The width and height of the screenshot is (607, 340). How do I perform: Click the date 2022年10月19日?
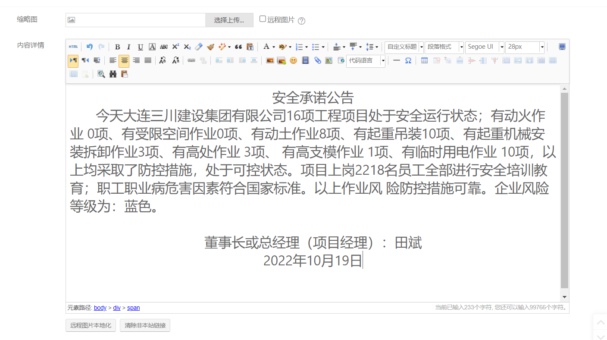313,261
